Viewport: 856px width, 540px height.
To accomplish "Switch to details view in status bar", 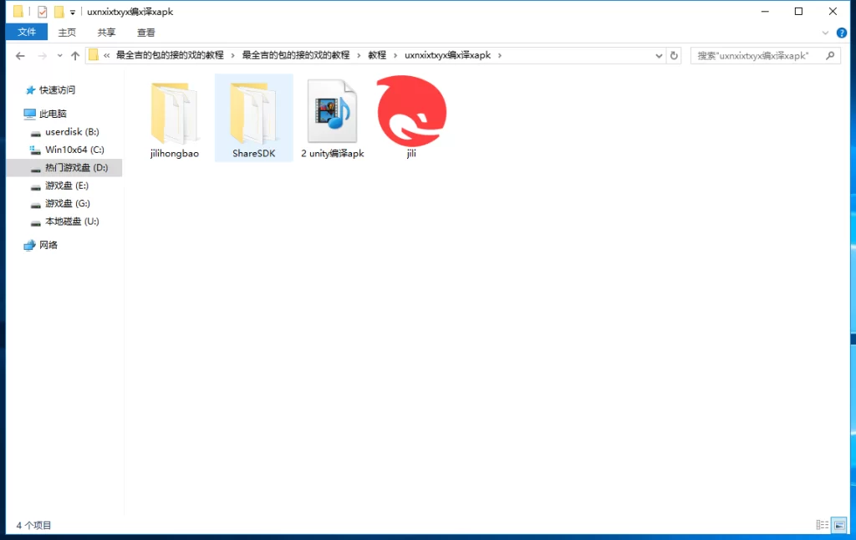I will [823, 525].
